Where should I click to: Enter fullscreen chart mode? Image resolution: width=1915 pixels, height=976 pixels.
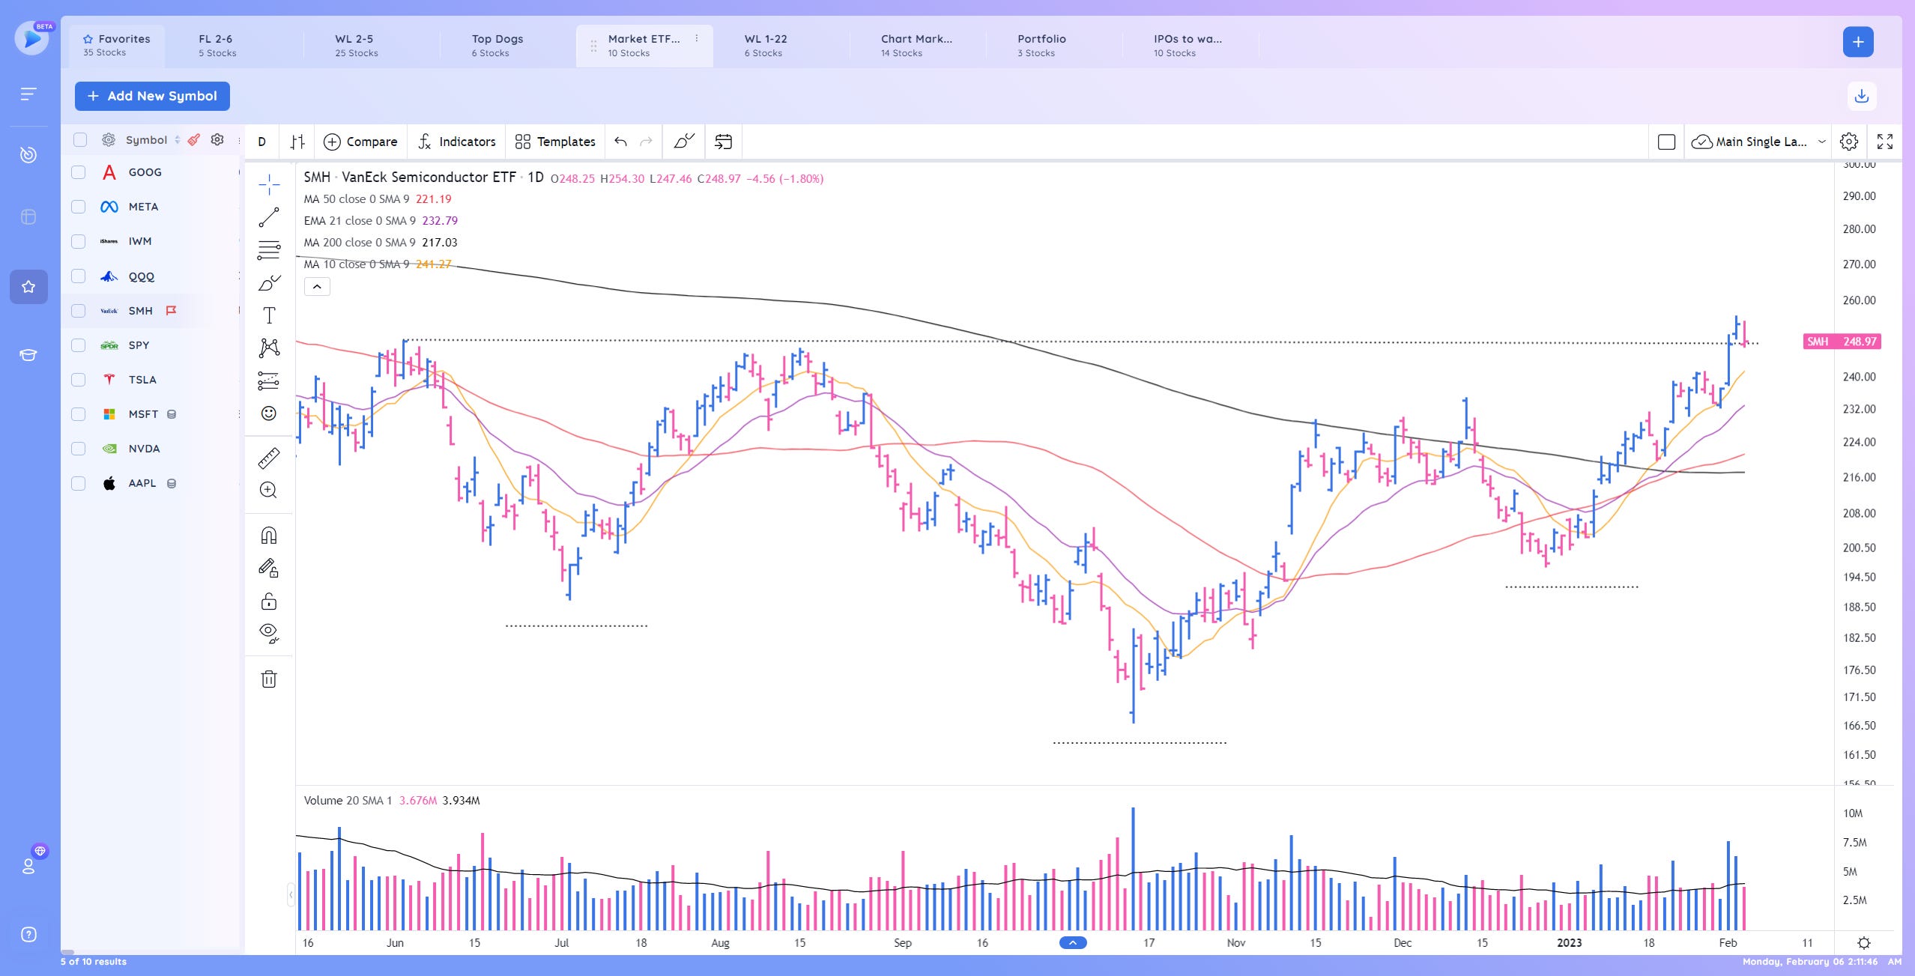pos(1885,142)
